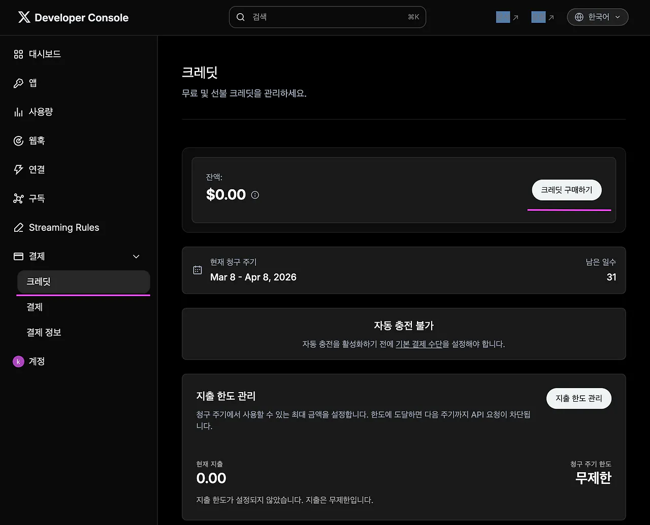The image size is (650, 525).
Task: Click the 지출 한도 관리 button
Action: tap(578, 398)
